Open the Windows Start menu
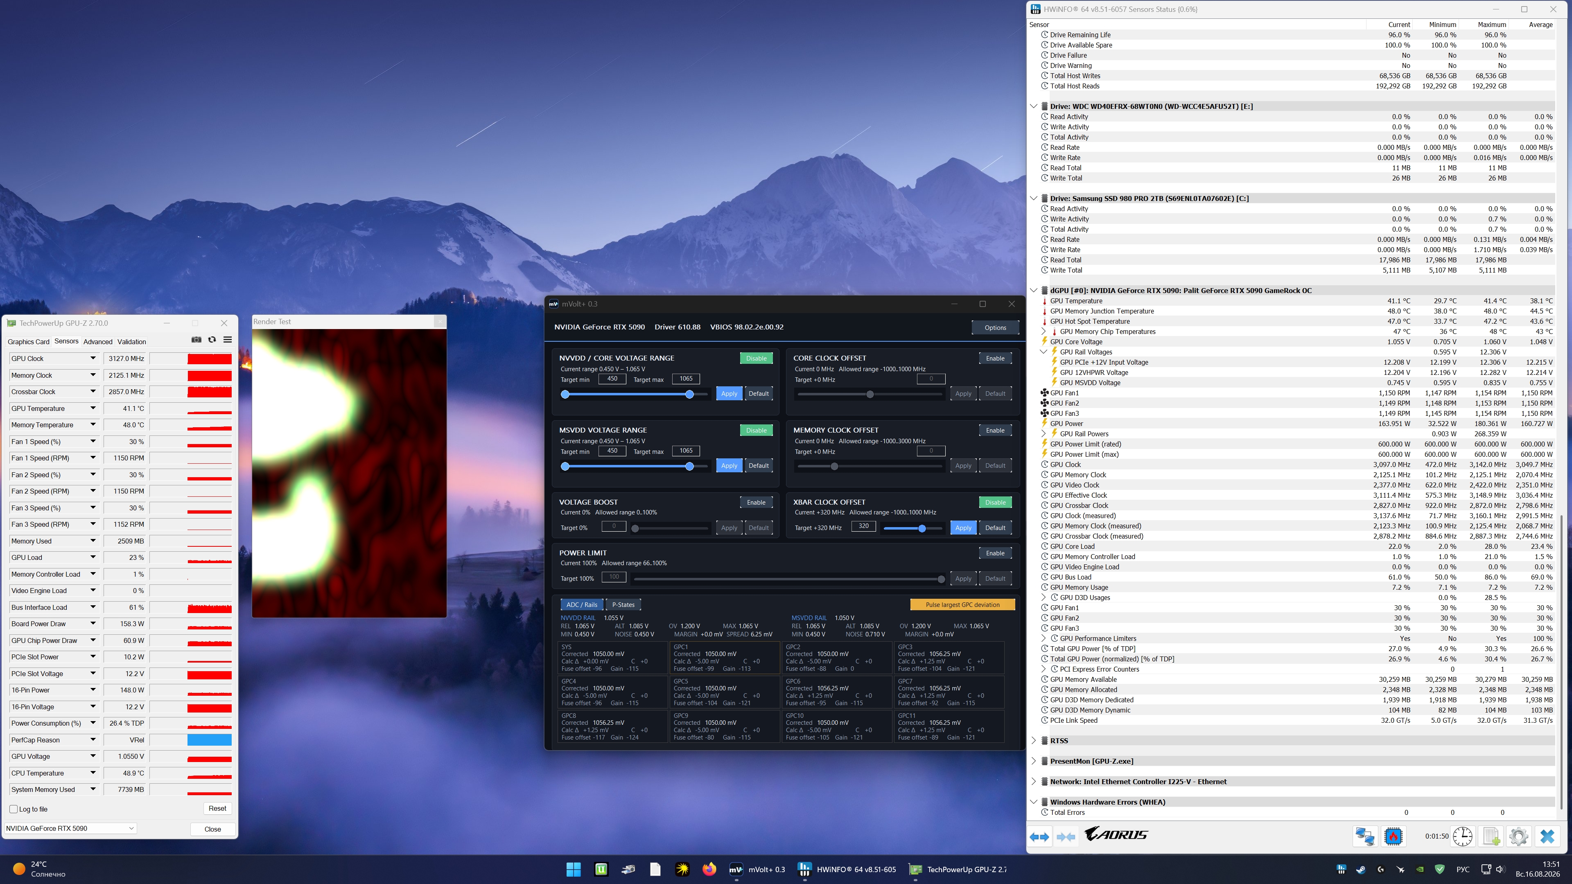Viewport: 1572px width, 884px height. pyautogui.click(x=574, y=869)
